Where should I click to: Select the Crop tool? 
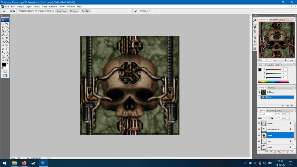(3, 31)
